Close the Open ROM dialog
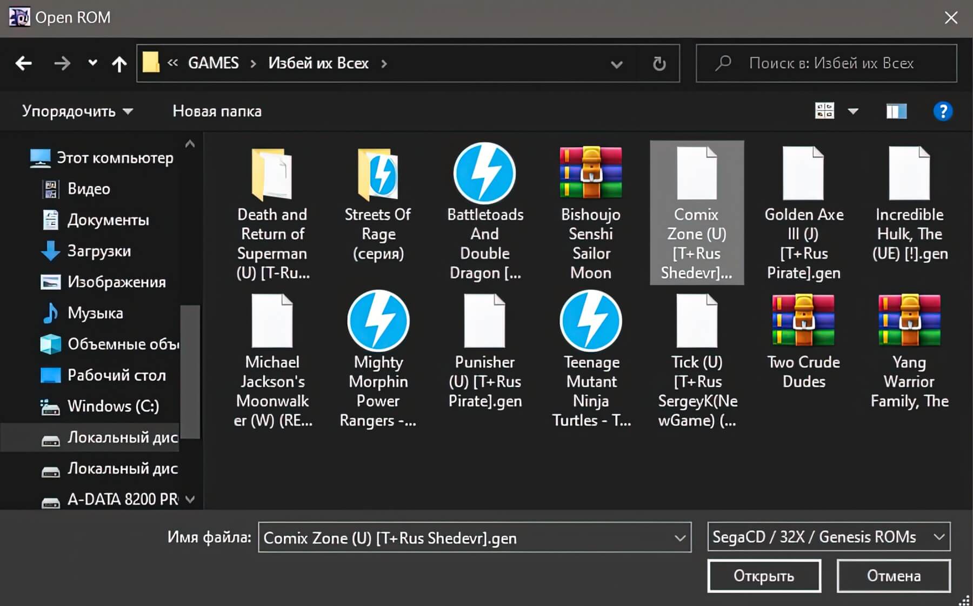973x606 pixels. tap(951, 18)
